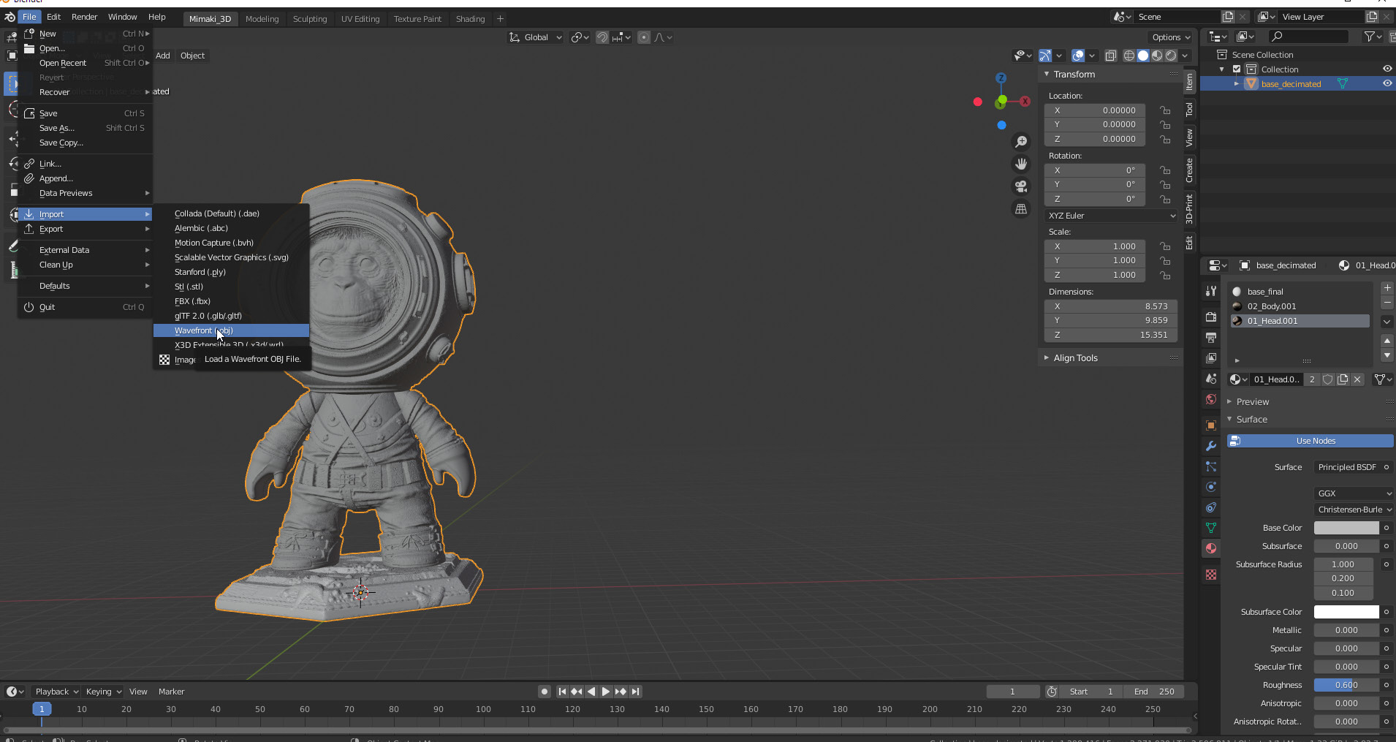The width and height of the screenshot is (1396, 742).
Task: Choose Wavefront (.obj) import option
Action: point(231,330)
